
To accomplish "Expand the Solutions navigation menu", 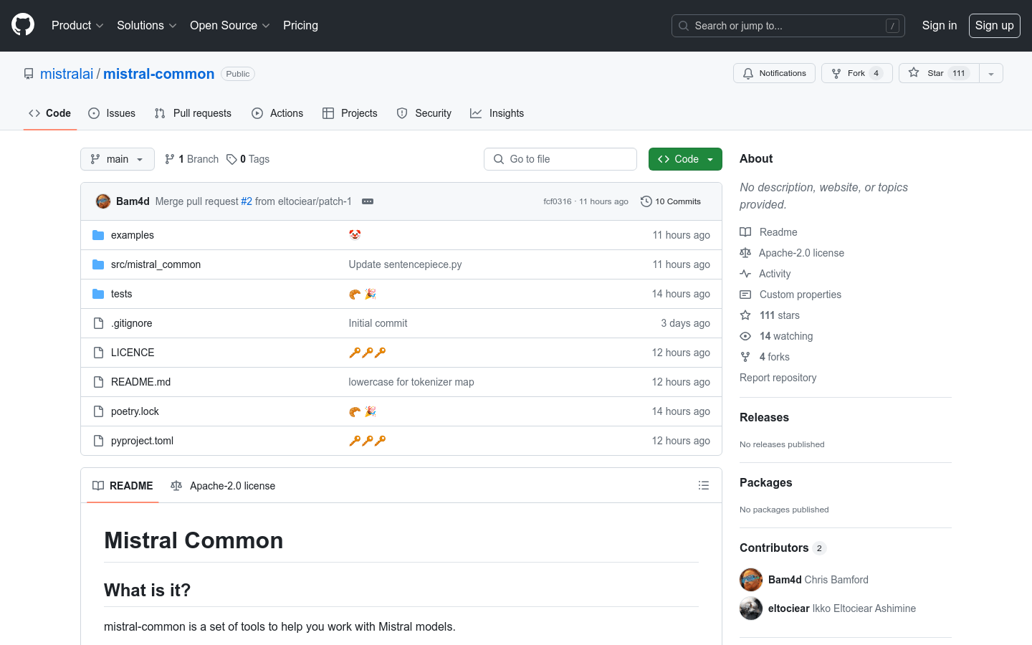I will 146,25.
